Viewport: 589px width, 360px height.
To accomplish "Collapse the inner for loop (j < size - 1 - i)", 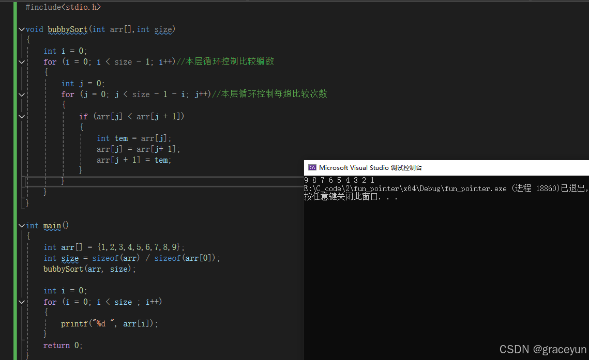I will [21, 95].
